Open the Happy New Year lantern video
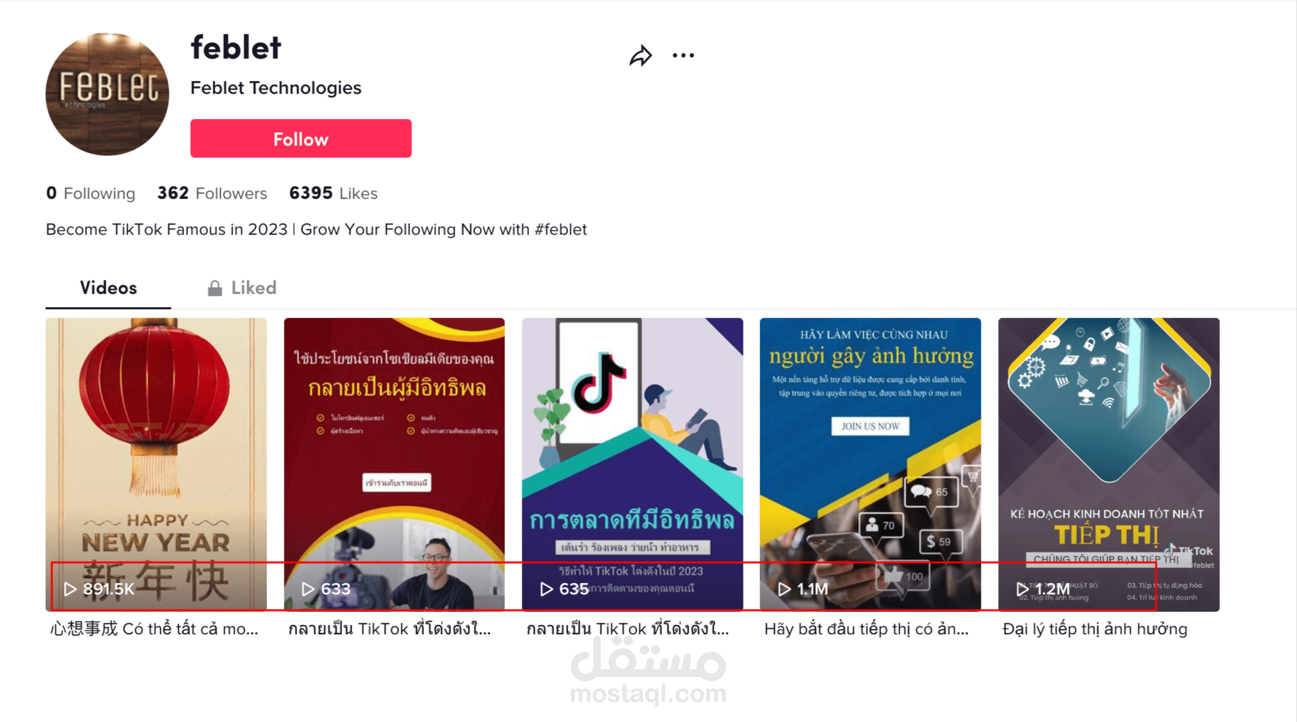Image resolution: width=1297 pixels, height=722 pixels. click(156, 464)
